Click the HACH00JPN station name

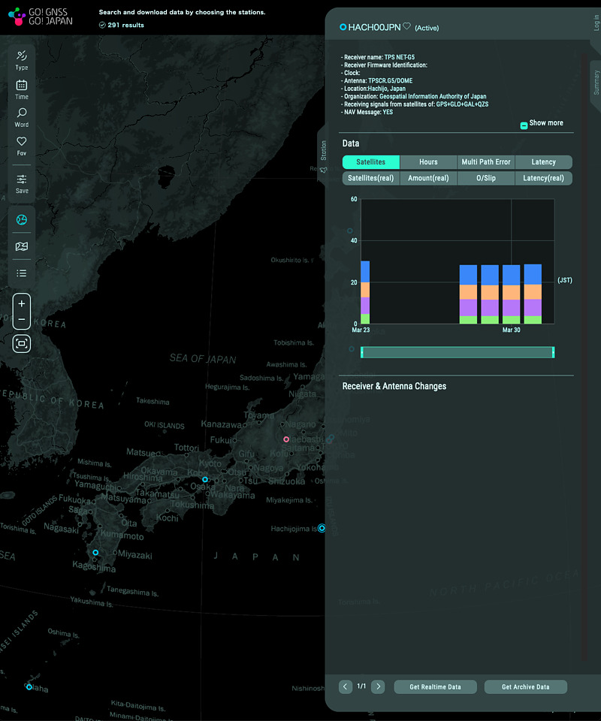[x=374, y=27]
